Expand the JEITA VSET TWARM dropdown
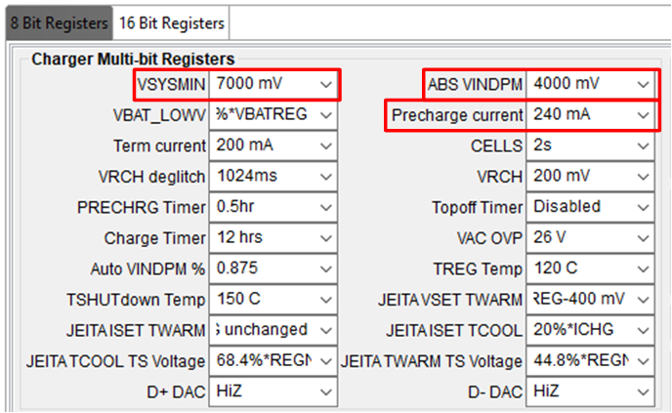The height and width of the screenshot is (413, 672). click(x=591, y=299)
